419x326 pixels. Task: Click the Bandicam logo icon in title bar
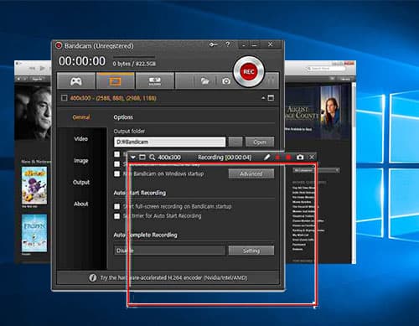pos(59,45)
